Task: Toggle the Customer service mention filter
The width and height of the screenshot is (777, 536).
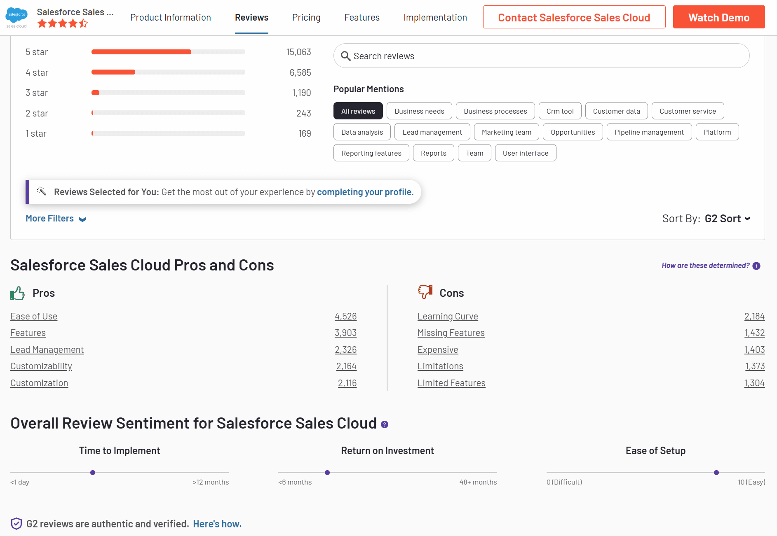Action: click(688, 111)
